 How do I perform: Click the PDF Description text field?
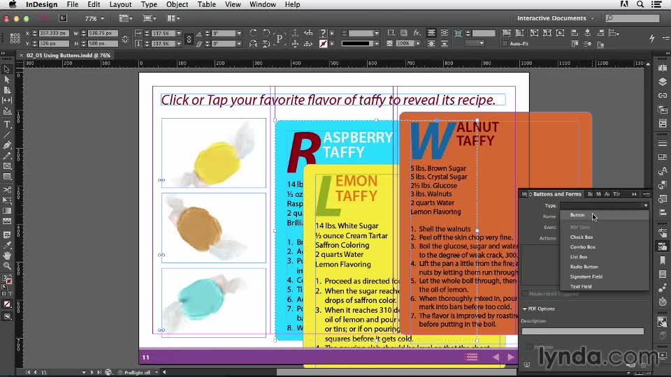pyautogui.click(x=582, y=331)
